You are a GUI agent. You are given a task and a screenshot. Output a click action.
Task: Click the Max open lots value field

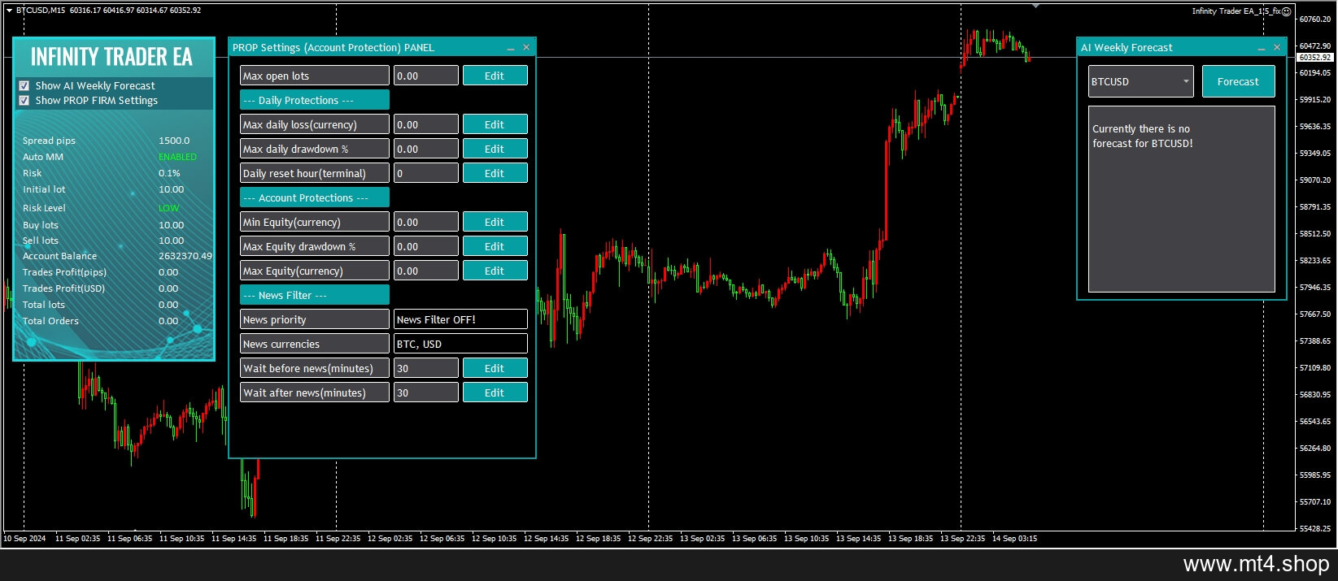[x=426, y=76]
